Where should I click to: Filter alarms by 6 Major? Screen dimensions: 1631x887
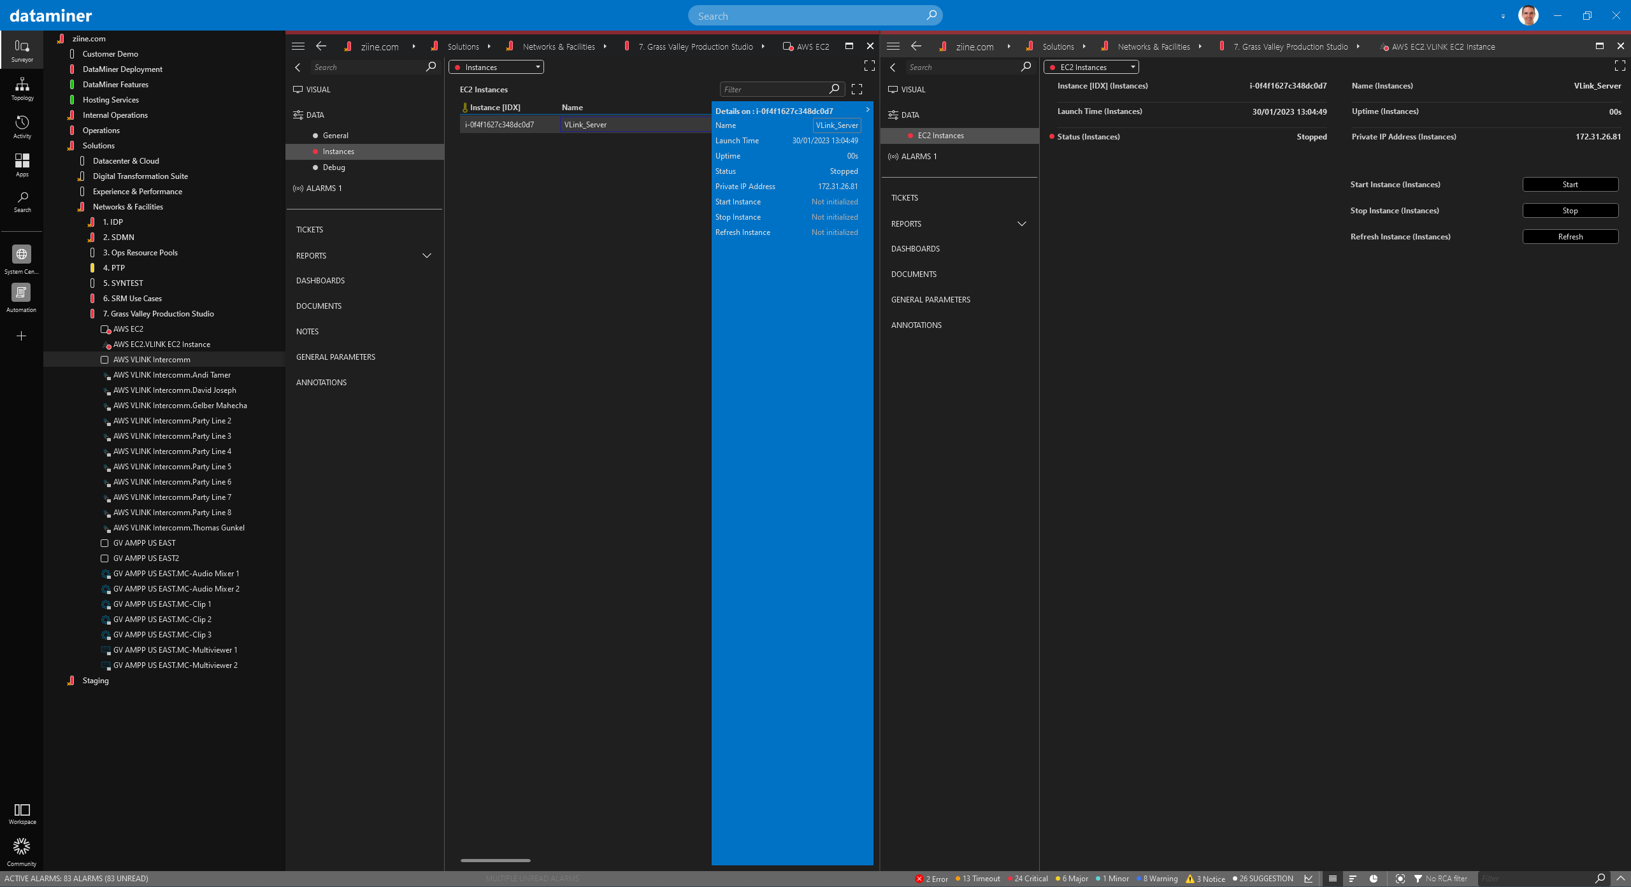point(1072,879)
